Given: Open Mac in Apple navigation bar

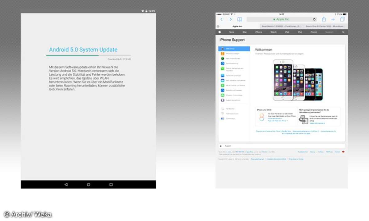Looking at the screenshot, I should pos(244,32).
